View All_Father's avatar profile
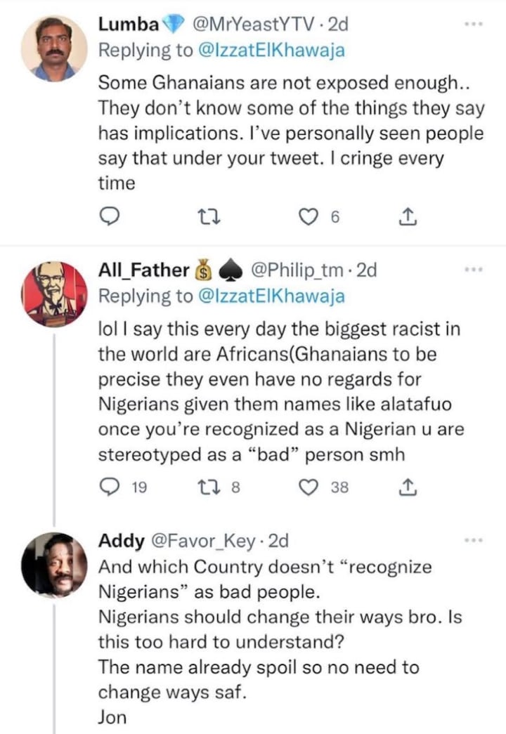Screen dimensions: 506x734 click(53, 294)
